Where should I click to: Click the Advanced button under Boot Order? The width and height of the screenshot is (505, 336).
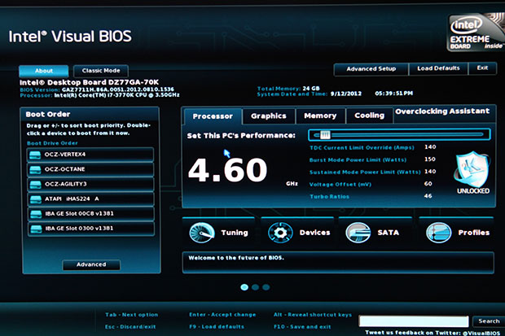click(90, 264)
